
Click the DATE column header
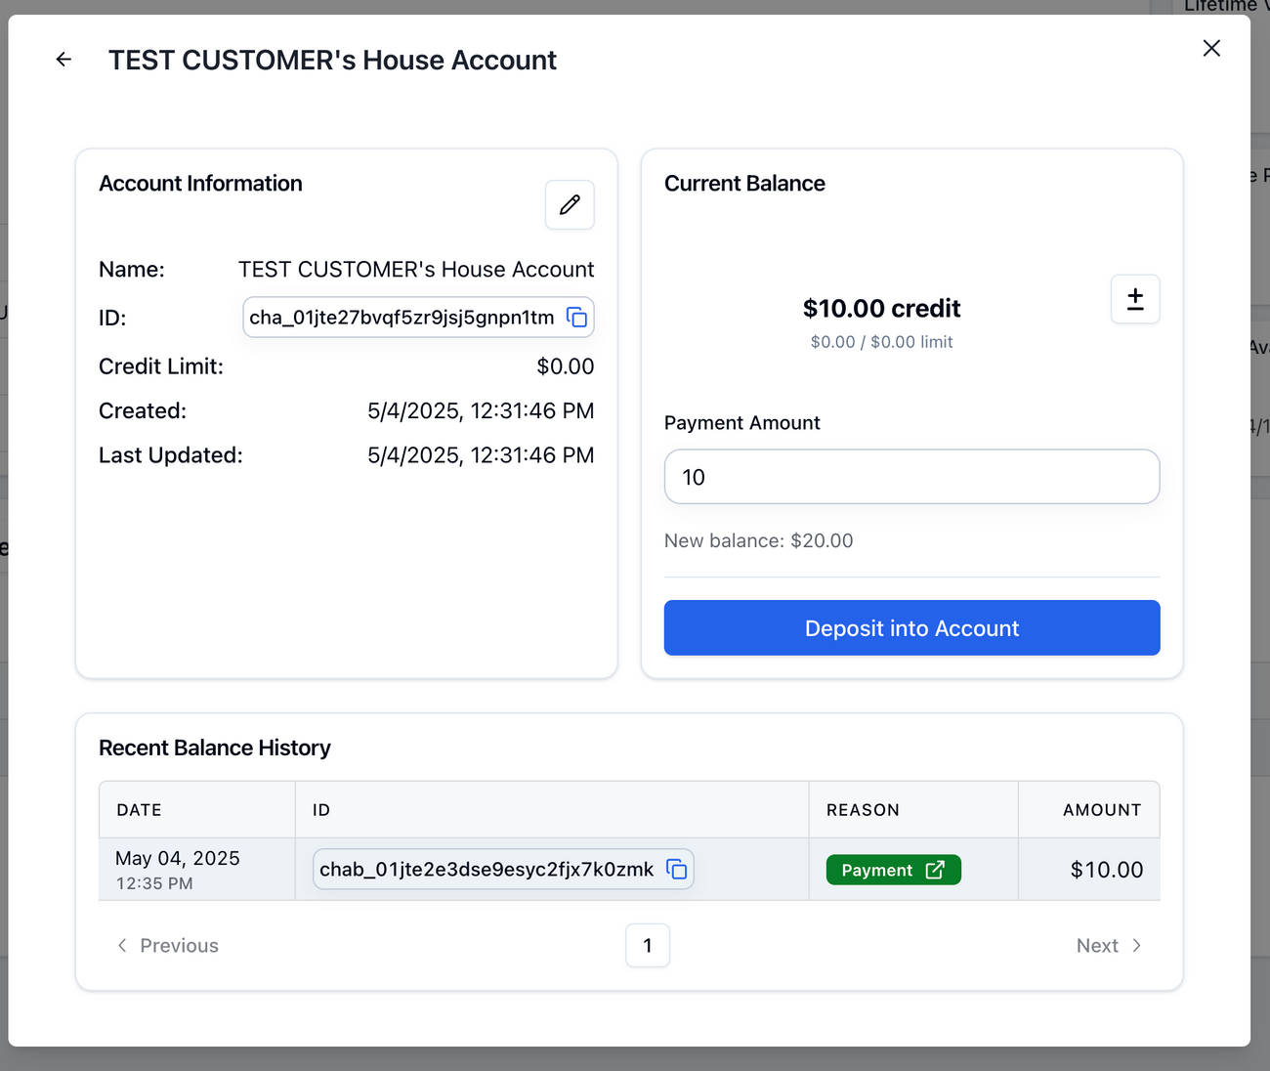click(140, 810)
